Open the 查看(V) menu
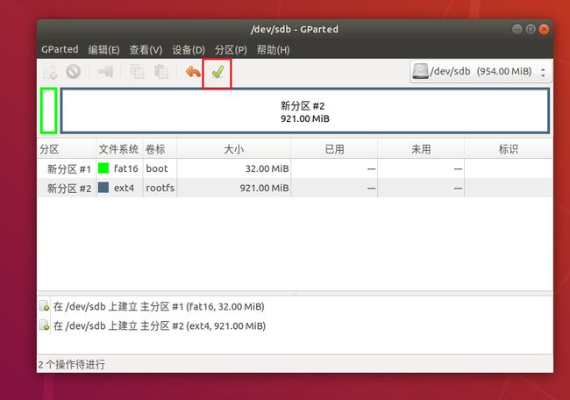Image resolution: width=570 pixels, height=400 pixels. click(146, 49)
